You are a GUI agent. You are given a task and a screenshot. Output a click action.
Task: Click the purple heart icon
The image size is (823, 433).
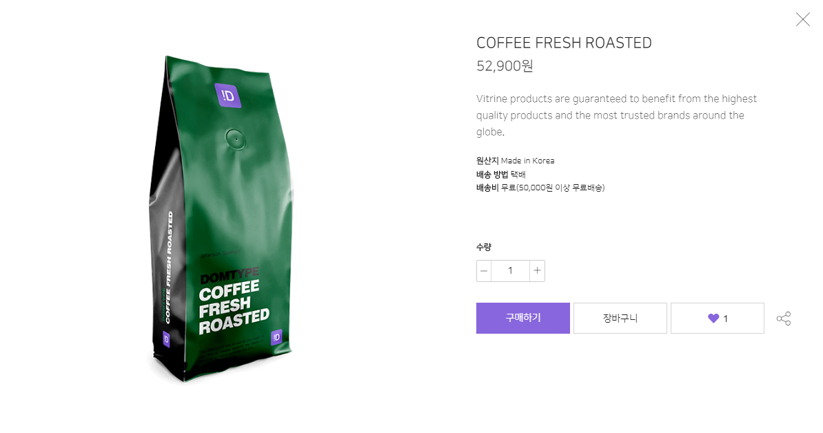click(x=713, y=318)
